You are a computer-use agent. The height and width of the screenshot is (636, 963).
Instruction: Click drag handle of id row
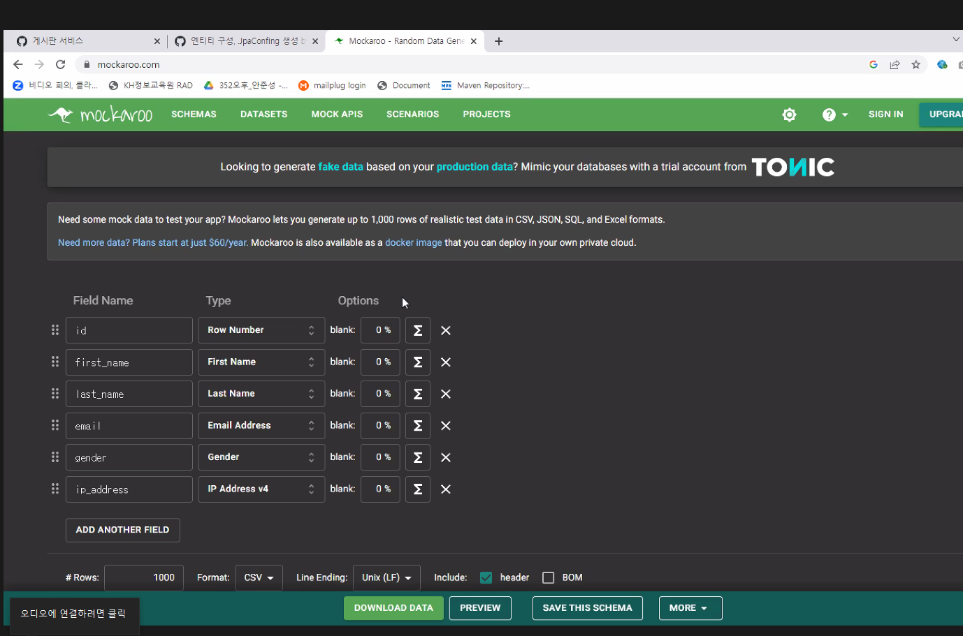click(55, 330)
